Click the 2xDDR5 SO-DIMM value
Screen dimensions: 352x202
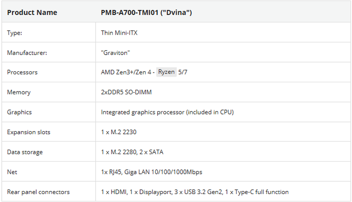(126, 92)
